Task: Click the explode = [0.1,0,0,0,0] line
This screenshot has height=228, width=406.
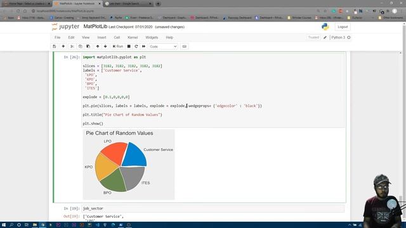Action: click(x=106, y=97)
